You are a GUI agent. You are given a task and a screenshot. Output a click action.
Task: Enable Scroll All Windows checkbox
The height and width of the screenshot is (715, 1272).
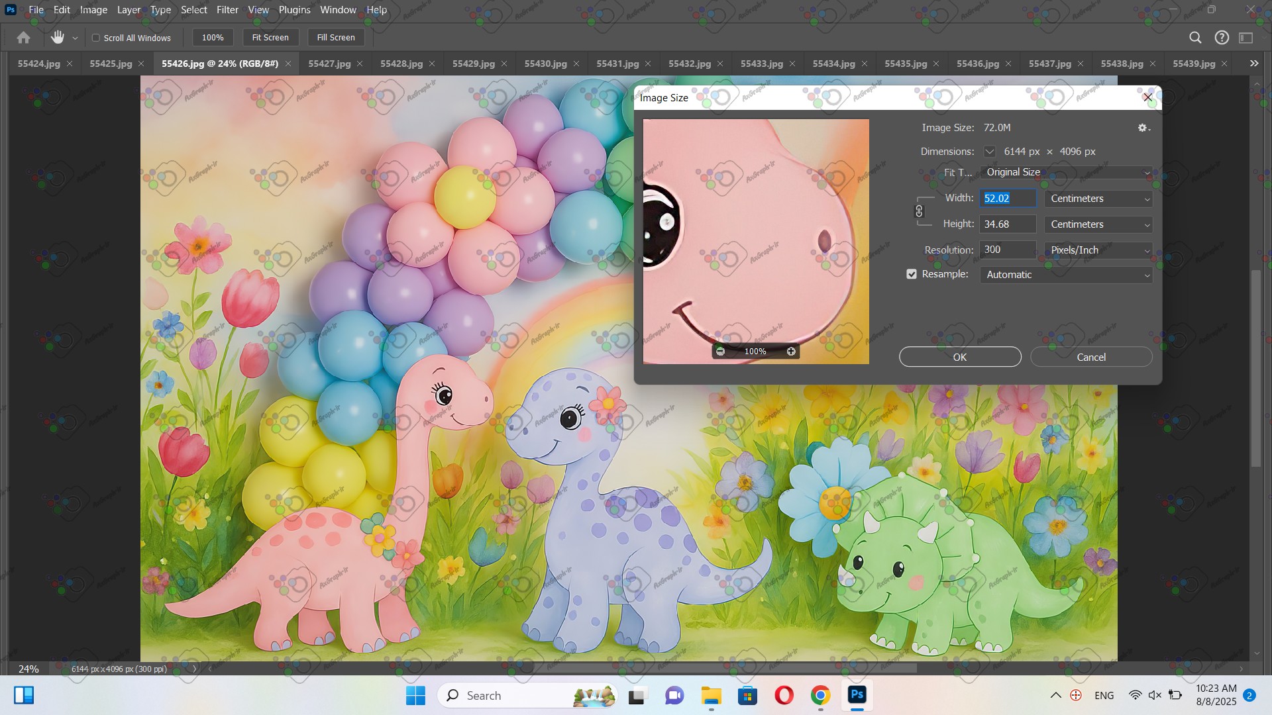coord(96,38)
